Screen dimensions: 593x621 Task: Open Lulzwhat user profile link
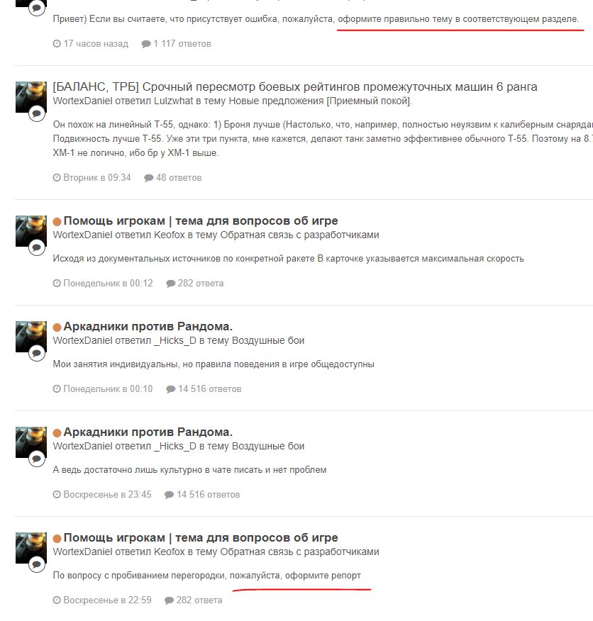(173, 101)
